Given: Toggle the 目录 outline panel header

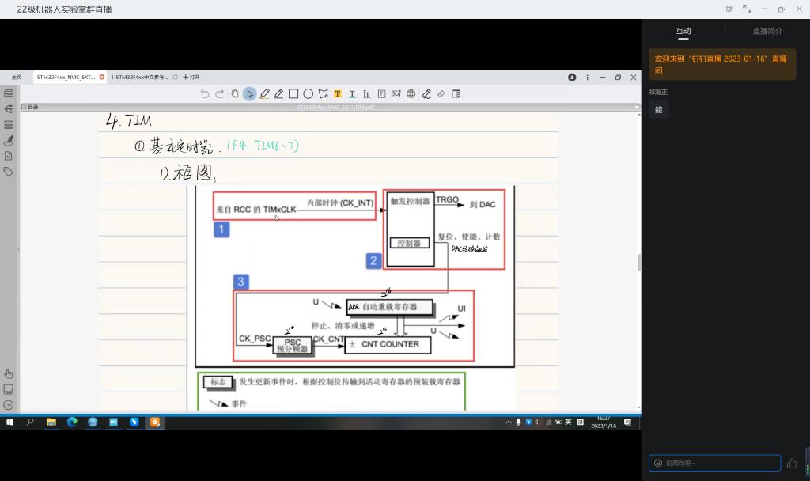Looking at the screenshot, I should pyautogui.click(x=30, y=106).
